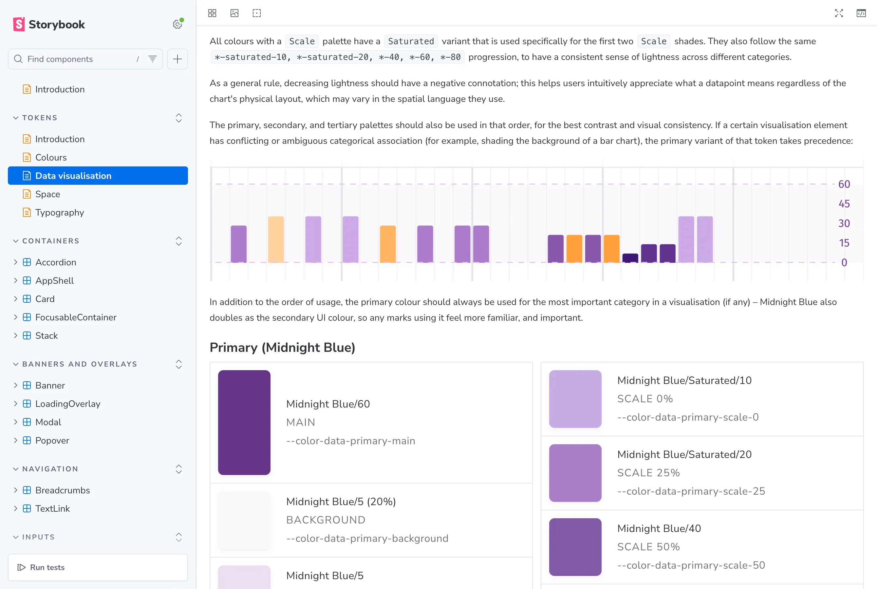Click the Accordion component grid icon
The width and height of the screenshot is (877, 589).
point(27,262)
